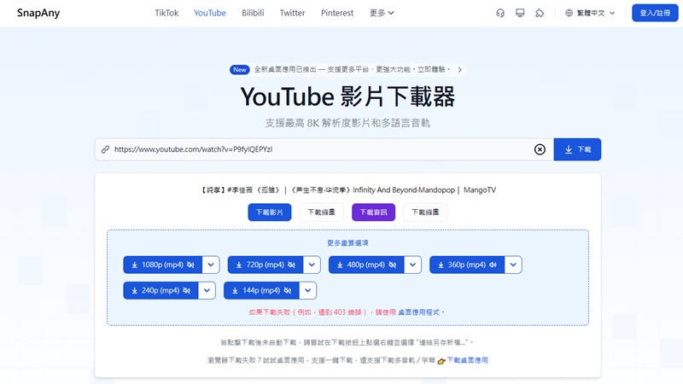Open the 繁體中文 language dropdown
Screen dimensions: 683x384
(590, 13)
